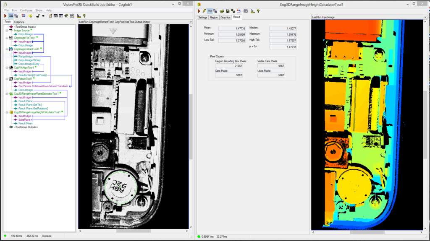Click the Run Job arrow in QuickBuild toolbar
The image size is (430, 241).
[6, 16]
